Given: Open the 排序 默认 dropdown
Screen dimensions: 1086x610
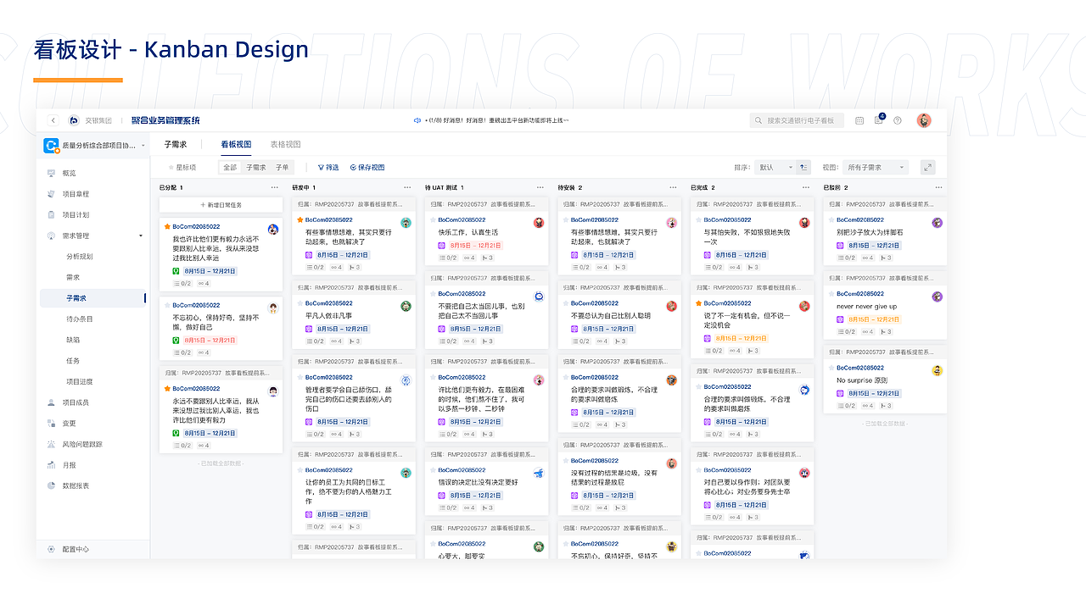Looking at the screenshot, I should (774, 168).
